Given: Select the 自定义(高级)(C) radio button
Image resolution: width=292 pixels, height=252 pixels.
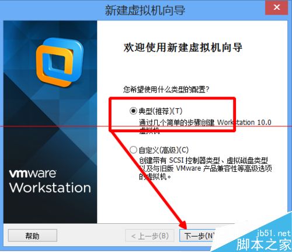Looking at the screenshot, I should pyautogui.click(x=133, y=150).
